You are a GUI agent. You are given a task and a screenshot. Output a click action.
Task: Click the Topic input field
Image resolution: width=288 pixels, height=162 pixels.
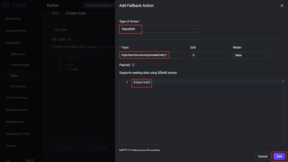[152, 55]
